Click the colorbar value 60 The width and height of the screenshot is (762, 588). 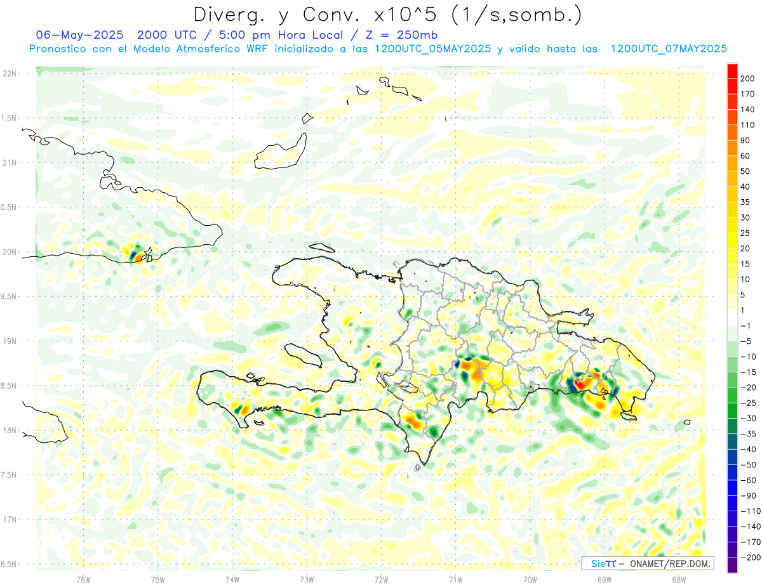coord(745,156)
